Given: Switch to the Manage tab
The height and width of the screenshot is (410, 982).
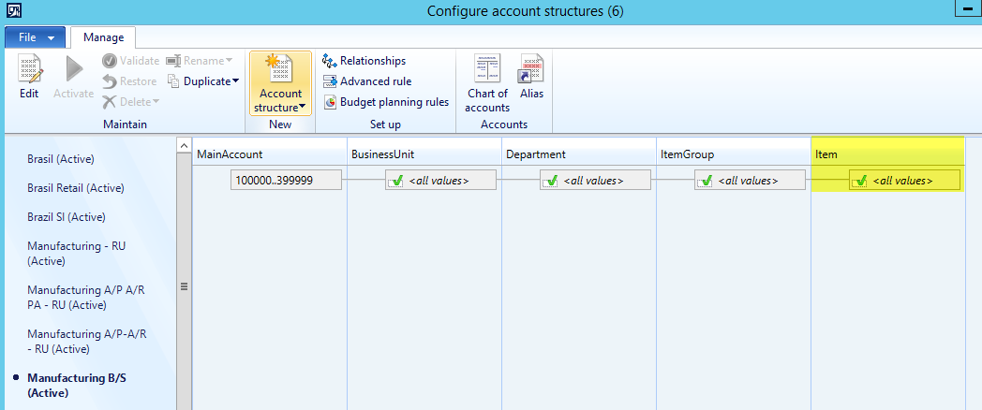Looking at the screenshot, I should (103, 37).
